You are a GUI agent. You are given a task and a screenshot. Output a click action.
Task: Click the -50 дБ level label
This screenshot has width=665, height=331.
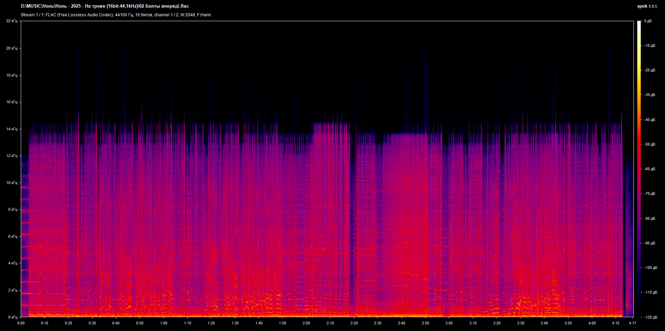649,145
